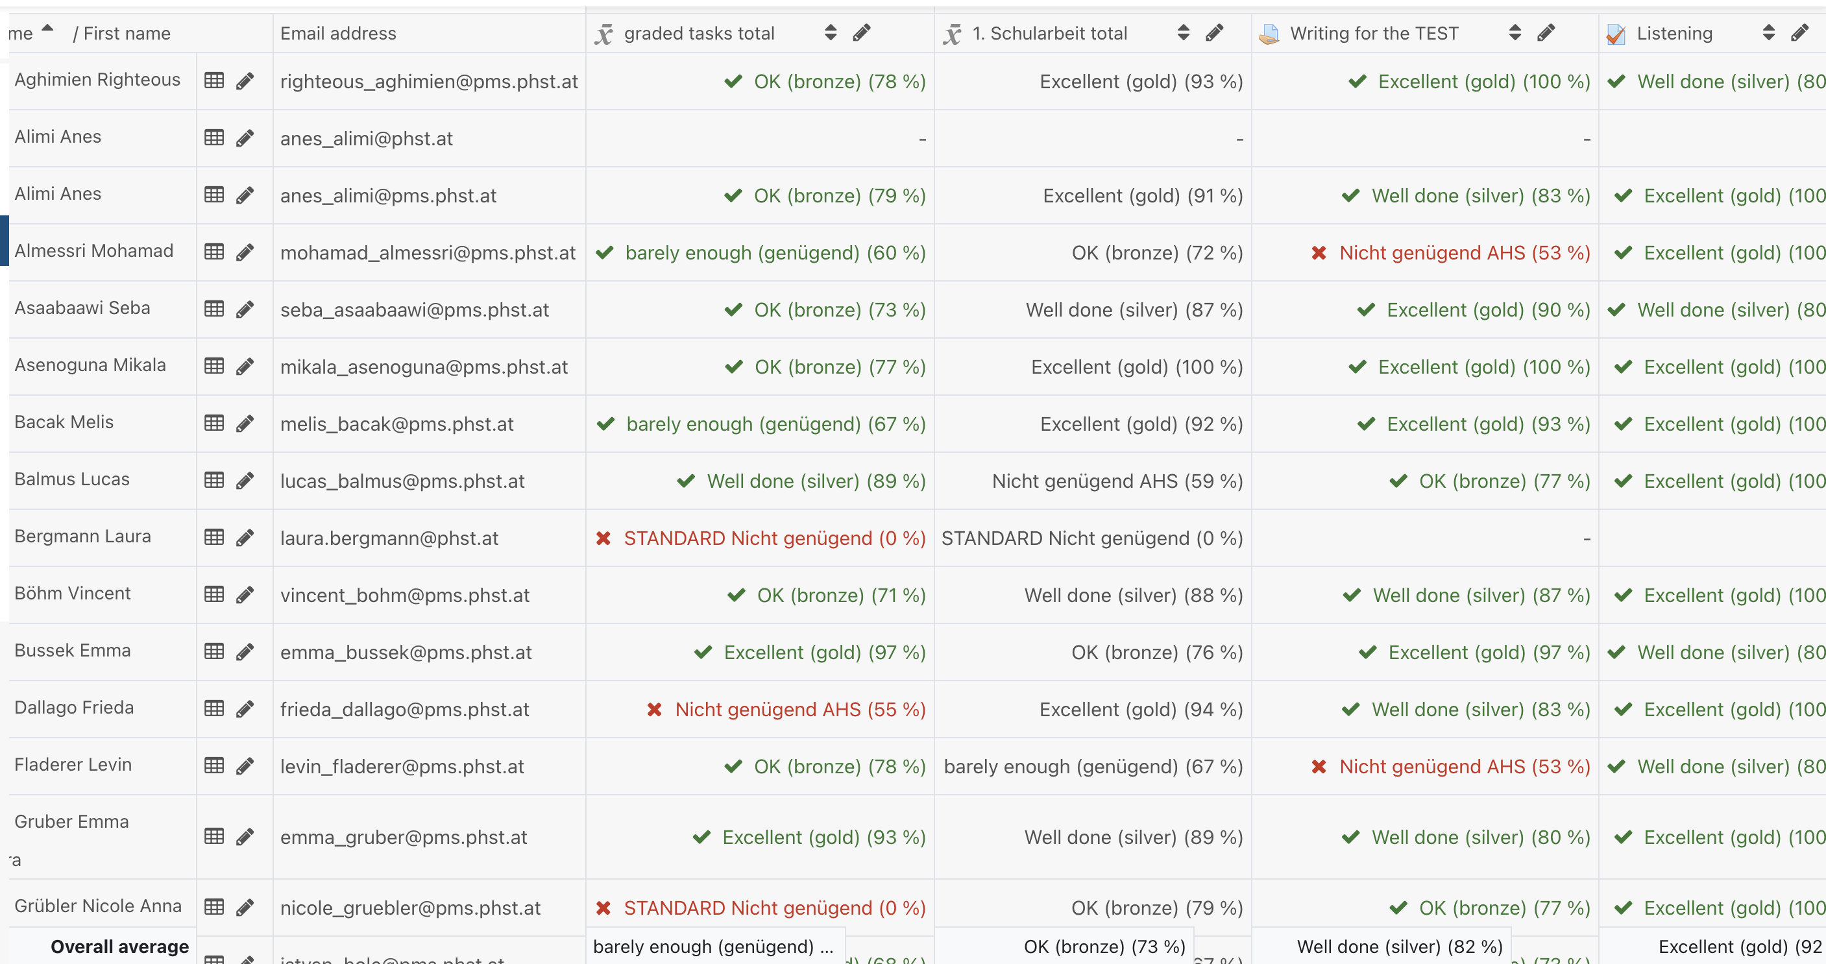Sort Writing for the TEST column arrows
The image size is (1826, 964).
tap(1515, 33)
